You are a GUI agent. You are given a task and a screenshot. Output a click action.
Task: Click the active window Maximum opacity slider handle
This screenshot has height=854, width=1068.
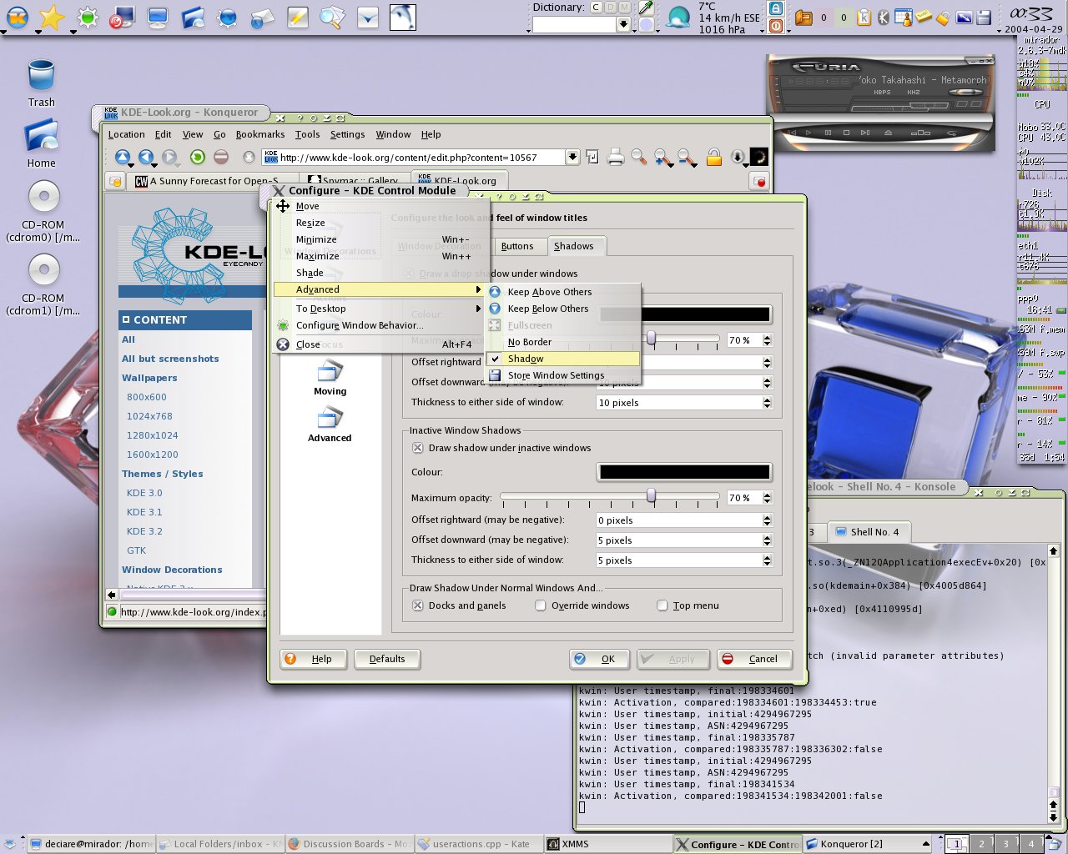click(651, 339)
